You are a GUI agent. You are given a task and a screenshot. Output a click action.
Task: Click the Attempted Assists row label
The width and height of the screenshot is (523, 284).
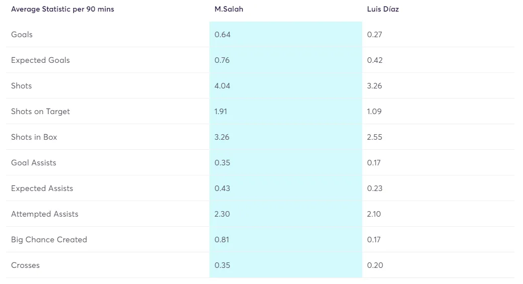45,214
